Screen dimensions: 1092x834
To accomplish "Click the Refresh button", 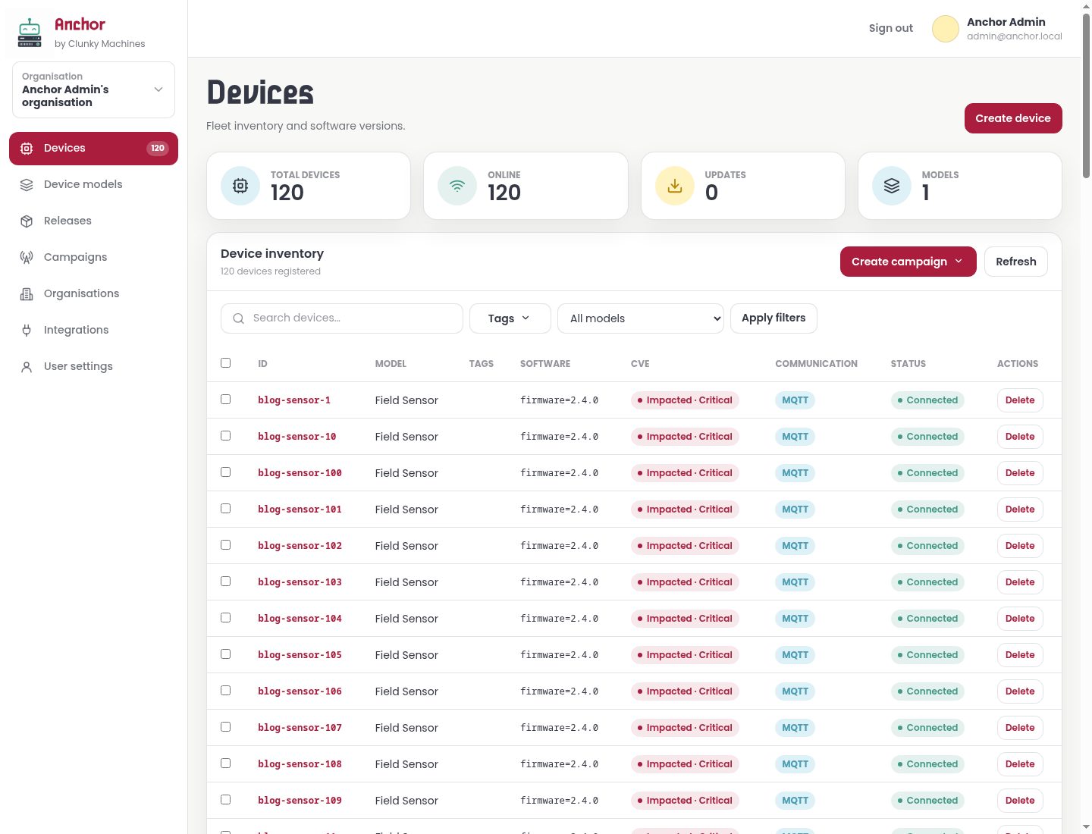I will pyautogui.click(x=1015, y=262).
